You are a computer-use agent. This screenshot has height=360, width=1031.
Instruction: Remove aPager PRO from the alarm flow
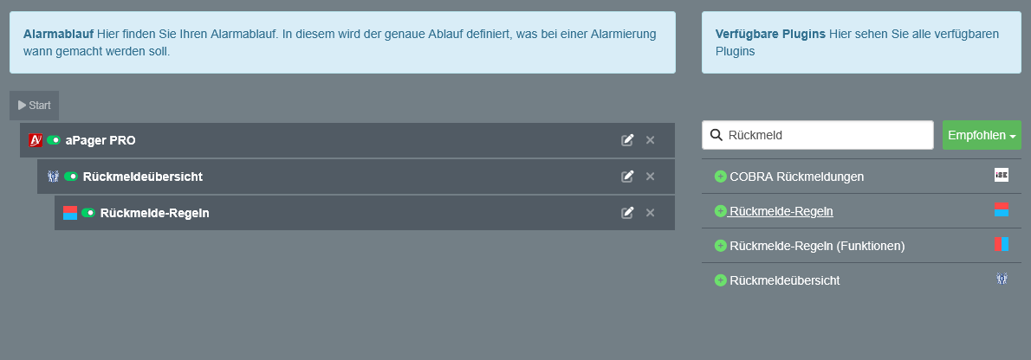click(x=650, y=140)
